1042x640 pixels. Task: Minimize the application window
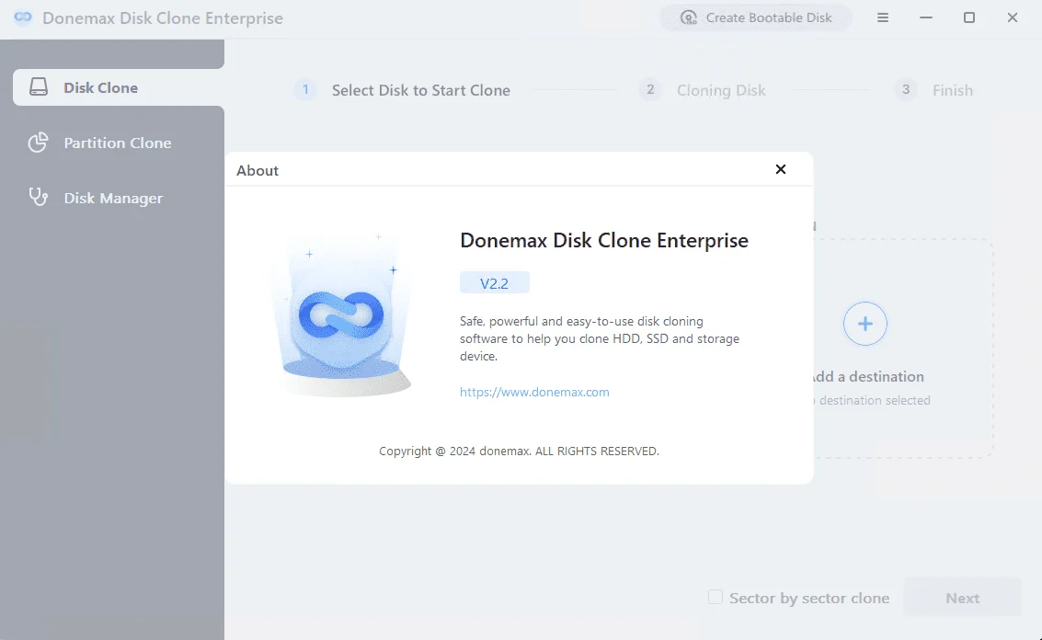point(926,18)
